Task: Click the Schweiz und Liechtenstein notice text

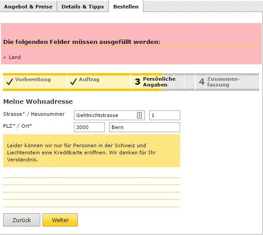Action: 81,153
